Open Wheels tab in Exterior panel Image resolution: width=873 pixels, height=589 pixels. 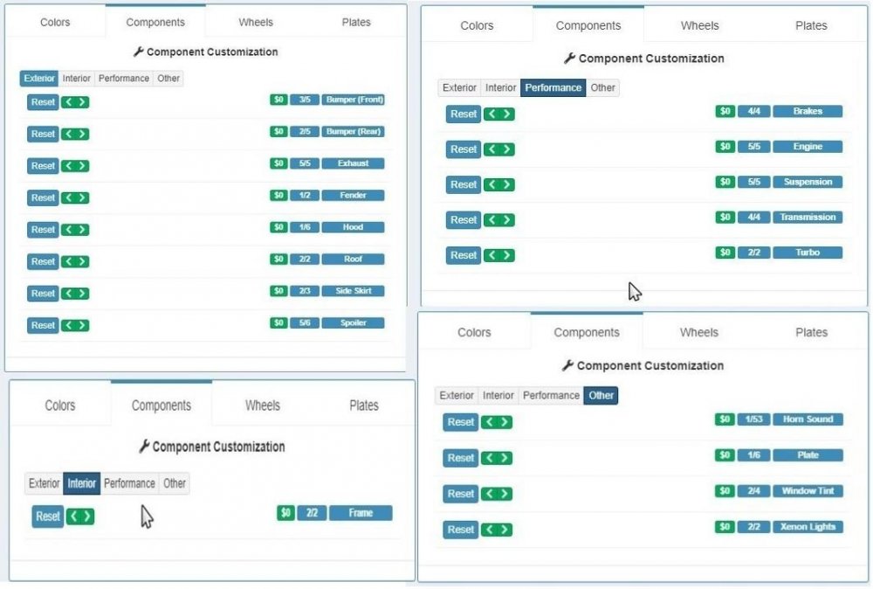click(x=256, y=23)
